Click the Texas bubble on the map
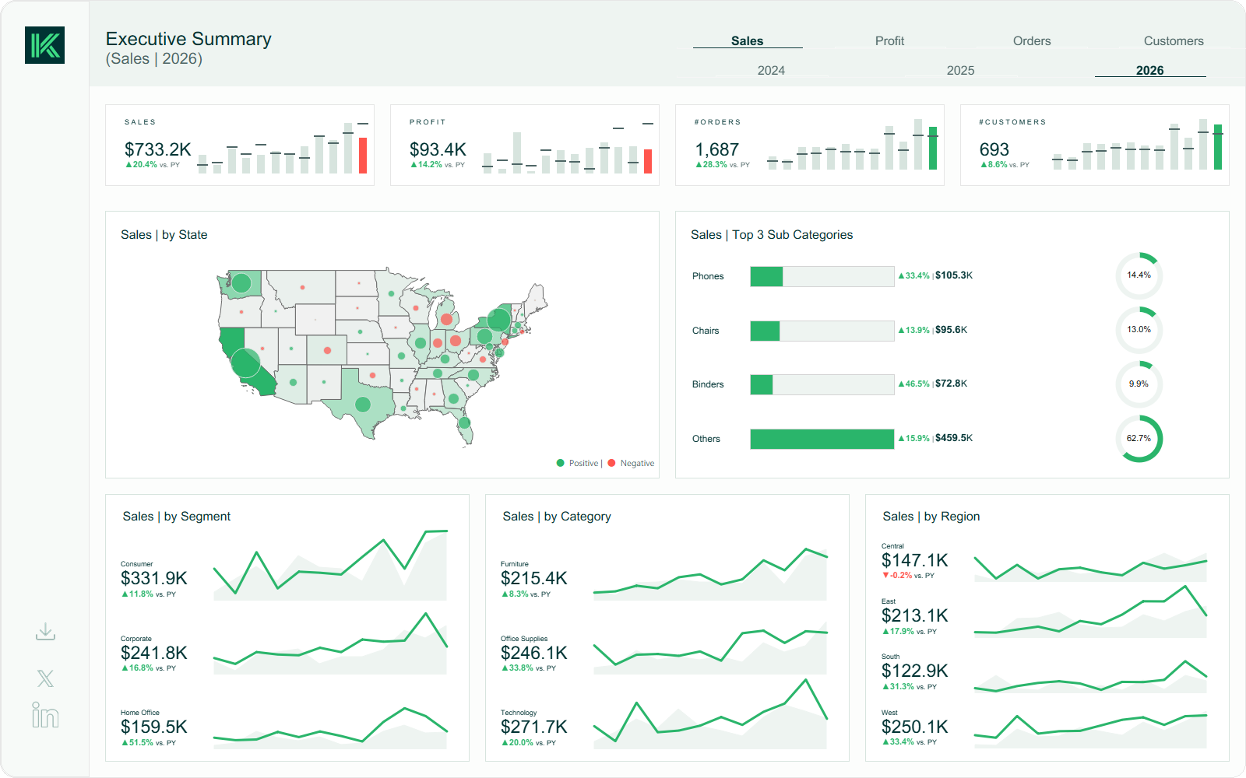Screen dimensions: 1246x778 [x=362, y=405]
